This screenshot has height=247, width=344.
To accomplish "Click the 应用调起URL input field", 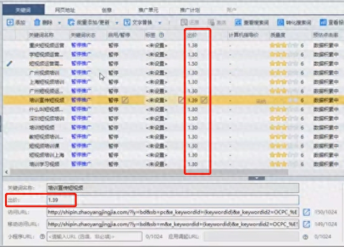I will [251, 236].
